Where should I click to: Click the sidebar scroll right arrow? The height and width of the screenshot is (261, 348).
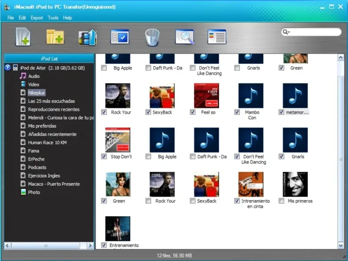point(90,245)
